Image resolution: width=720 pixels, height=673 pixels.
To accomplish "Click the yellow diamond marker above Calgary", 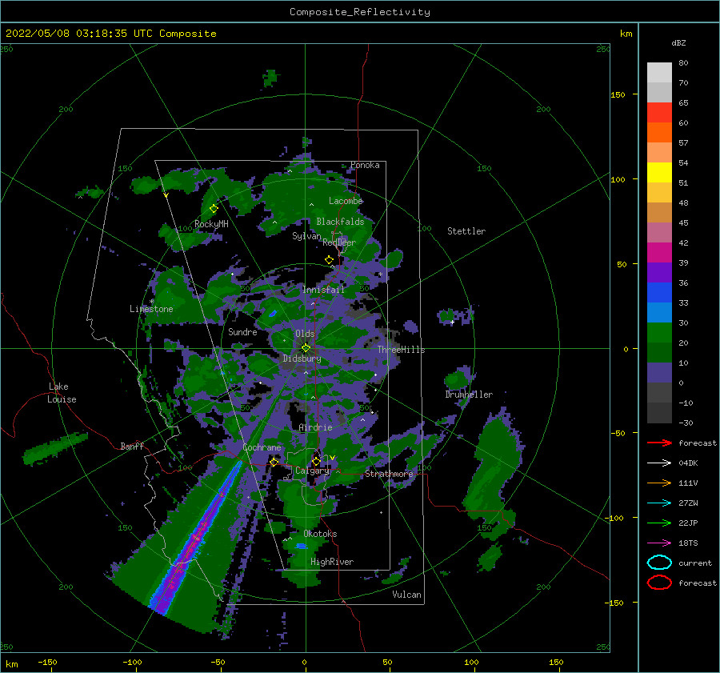I will tap(316, 461).
